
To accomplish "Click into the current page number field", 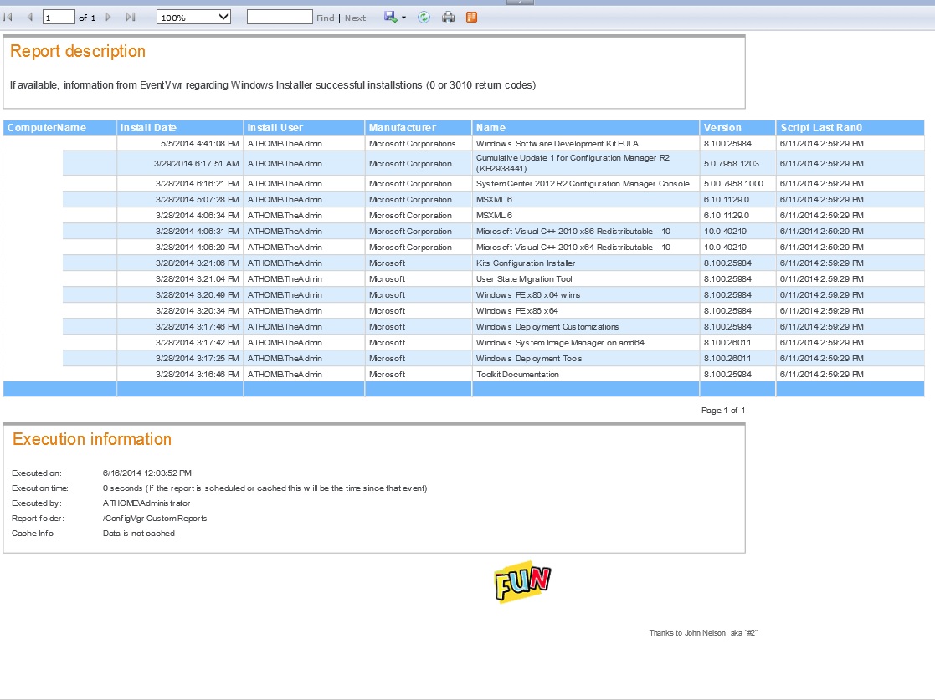I will coord(59,18).
